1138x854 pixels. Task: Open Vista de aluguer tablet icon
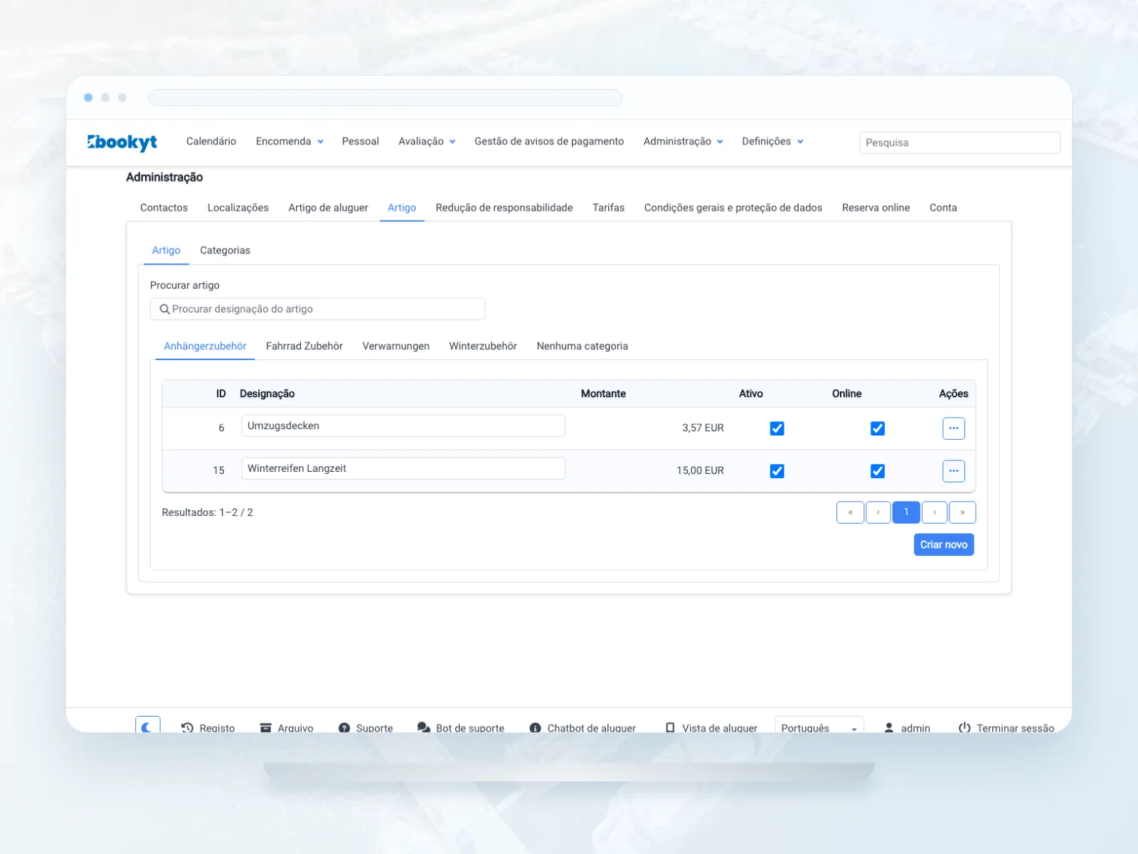click(x=670, y=727)
